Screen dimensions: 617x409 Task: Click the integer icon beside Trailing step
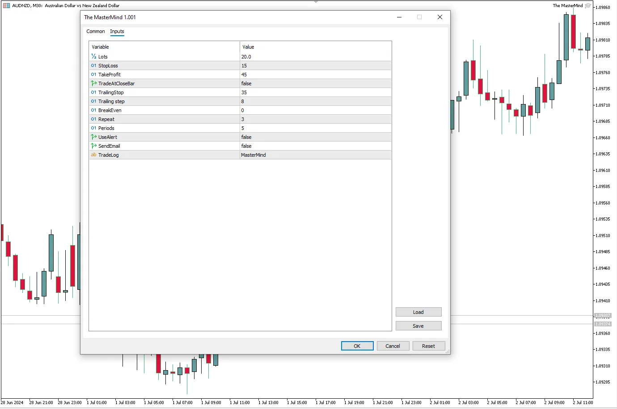(x=94, y=101)
